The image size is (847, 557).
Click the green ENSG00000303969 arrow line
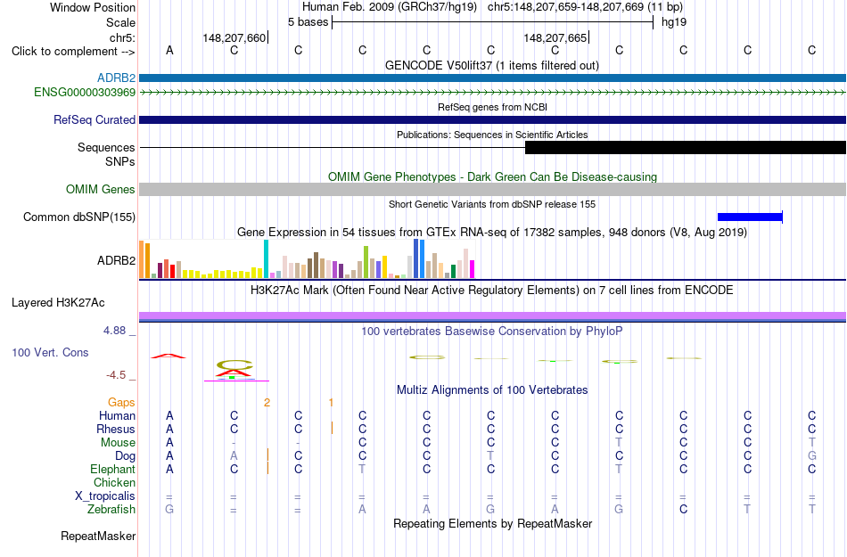[x=493, y=93]
